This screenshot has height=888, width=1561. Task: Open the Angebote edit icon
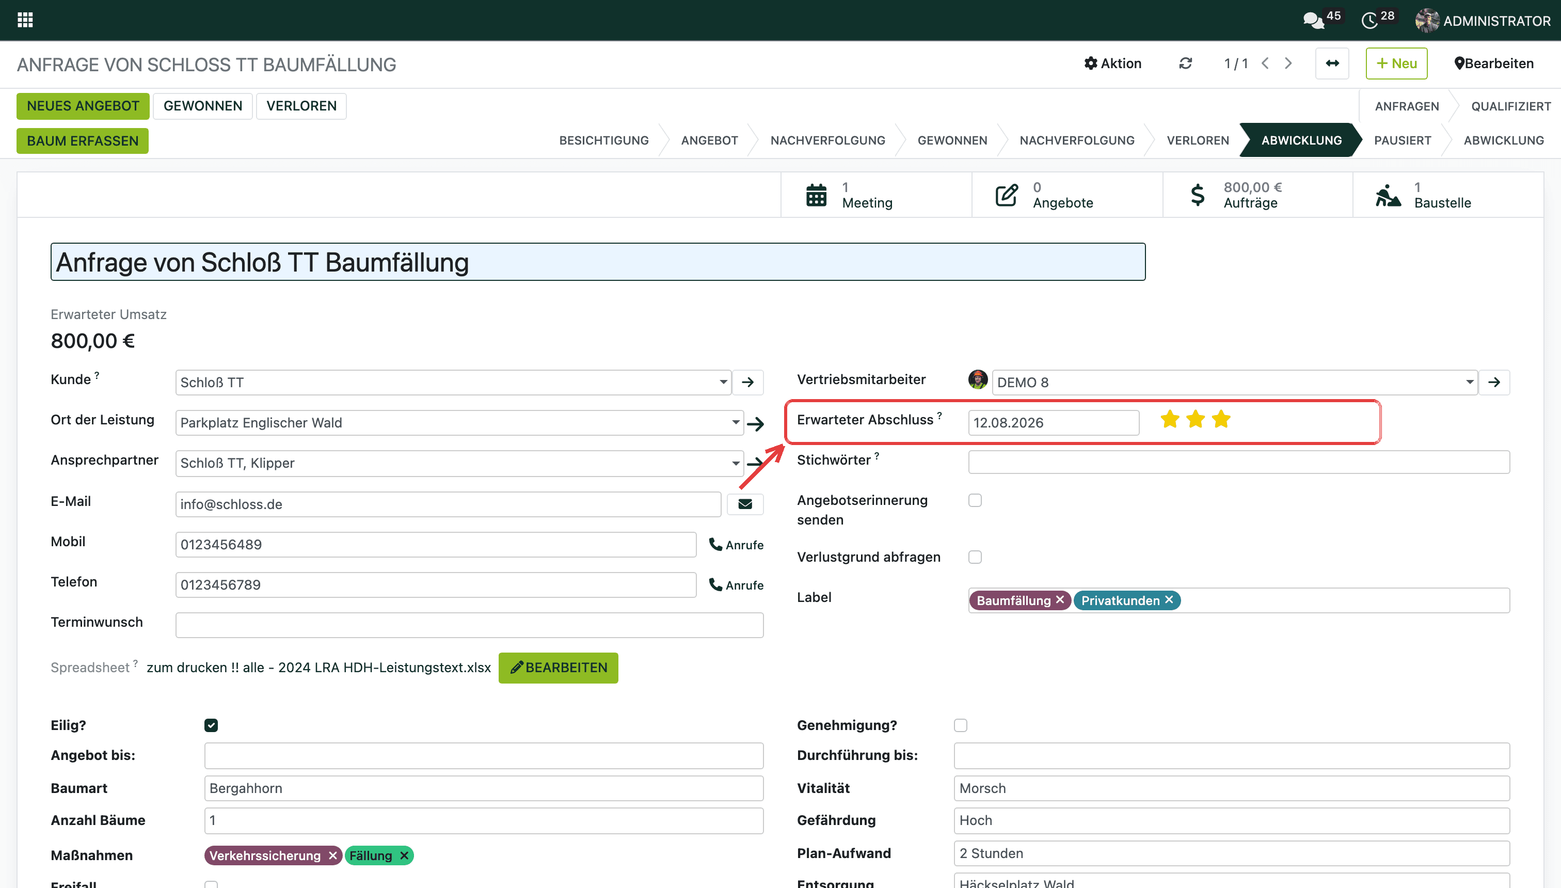click(x=1007, y=195)
